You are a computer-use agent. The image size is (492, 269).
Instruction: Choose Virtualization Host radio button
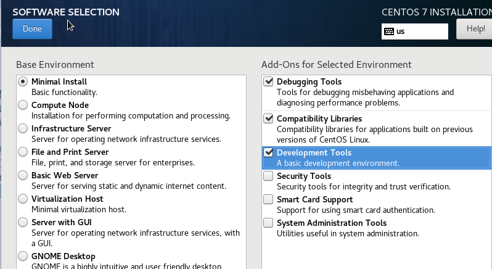pos(23,199)
